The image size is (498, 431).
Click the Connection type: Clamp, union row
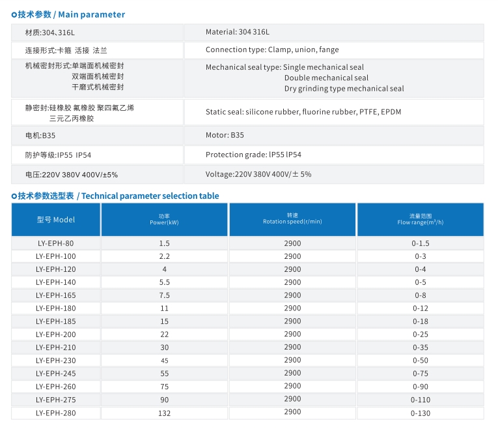[272, 50]
